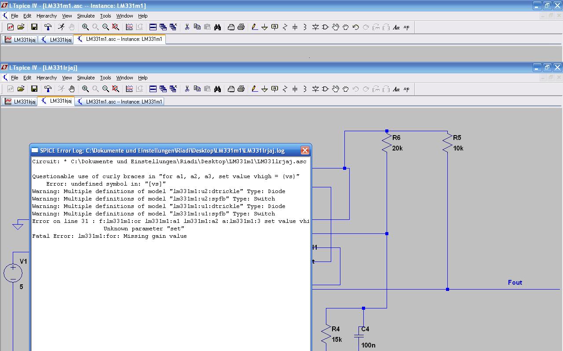Image resolution: width=563 pixels, height=351 pixels.
Task: Click Copy icon in LM331lrjaj window toolbar
Action: pos(197,89)
